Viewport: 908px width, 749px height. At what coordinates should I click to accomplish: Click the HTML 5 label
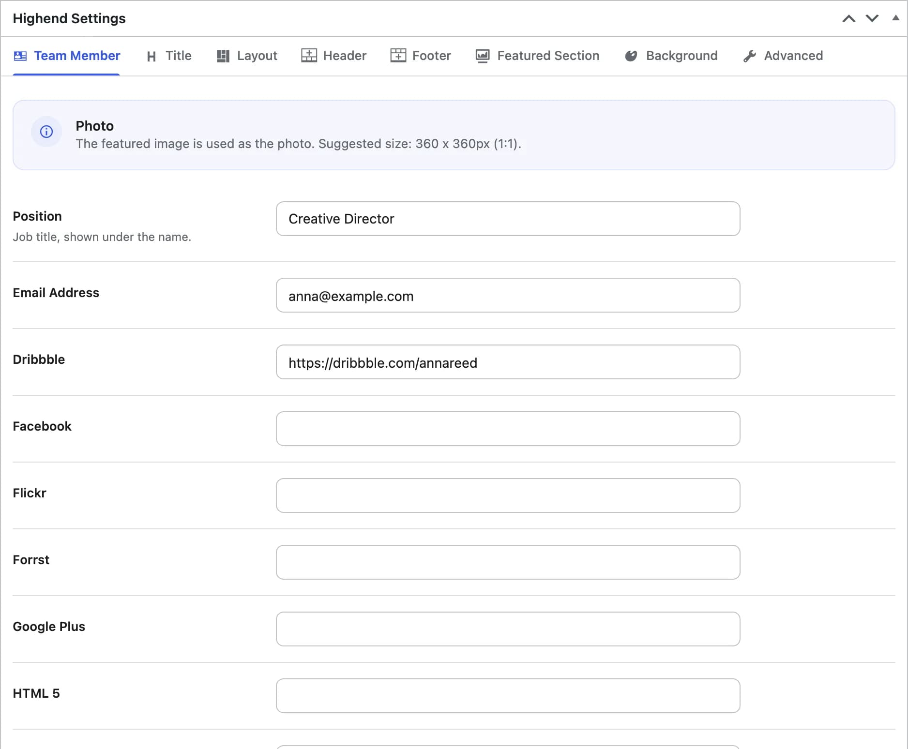point(36,693)
